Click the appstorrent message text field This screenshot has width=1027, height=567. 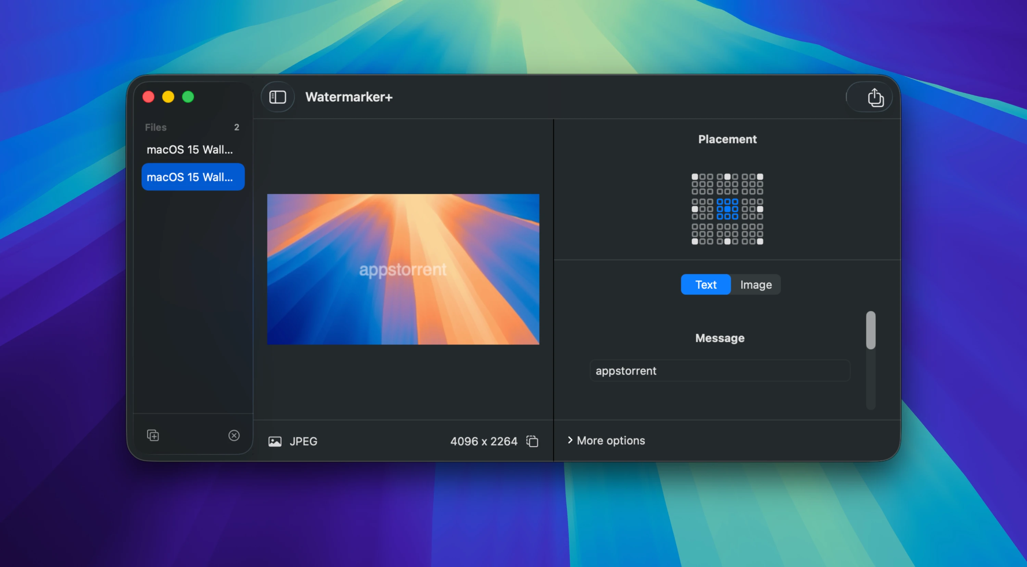[720, 371]
